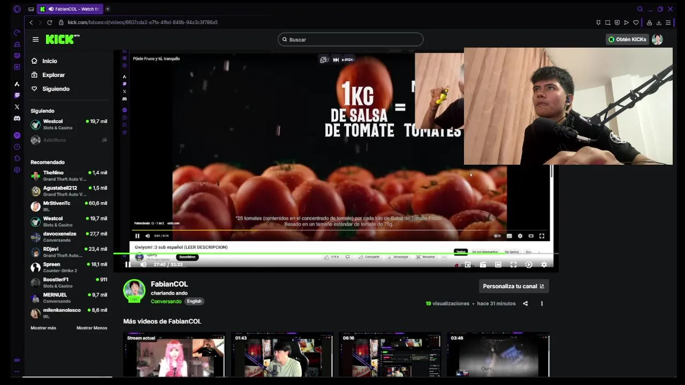Switch to FabianCOL browser tab
The width and height of the screenshot is (685, 385).
(x=70, y=9)
